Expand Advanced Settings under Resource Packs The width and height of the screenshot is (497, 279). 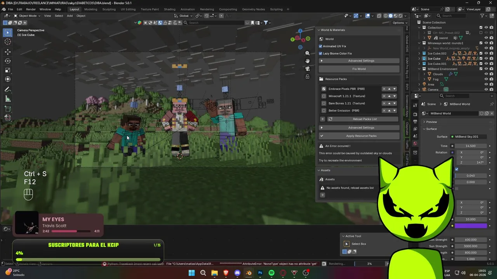pos(359,127)
